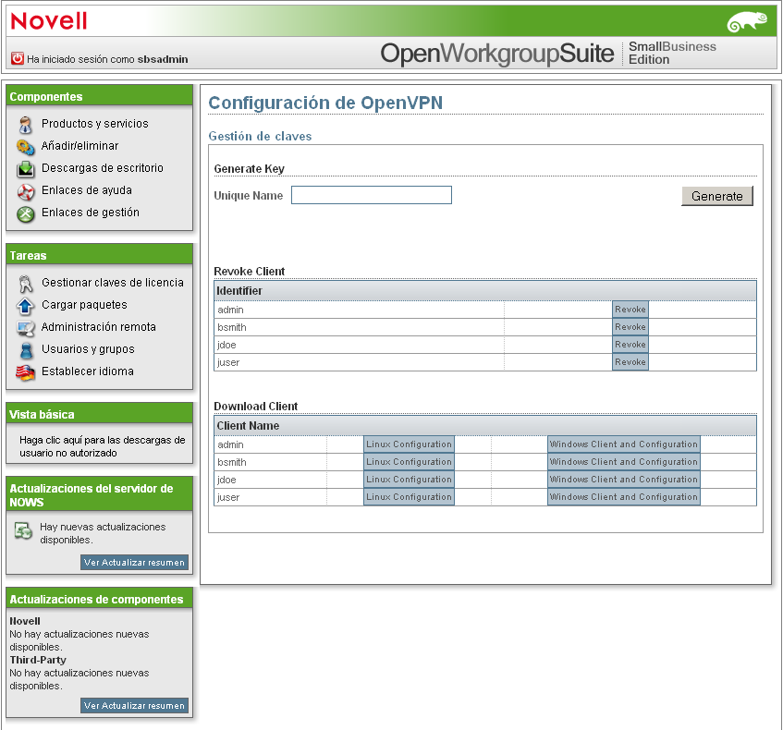The height and width of the screenshot is (730, 783).
Task: Open Administración remota link
Action: tap(98, 326)
